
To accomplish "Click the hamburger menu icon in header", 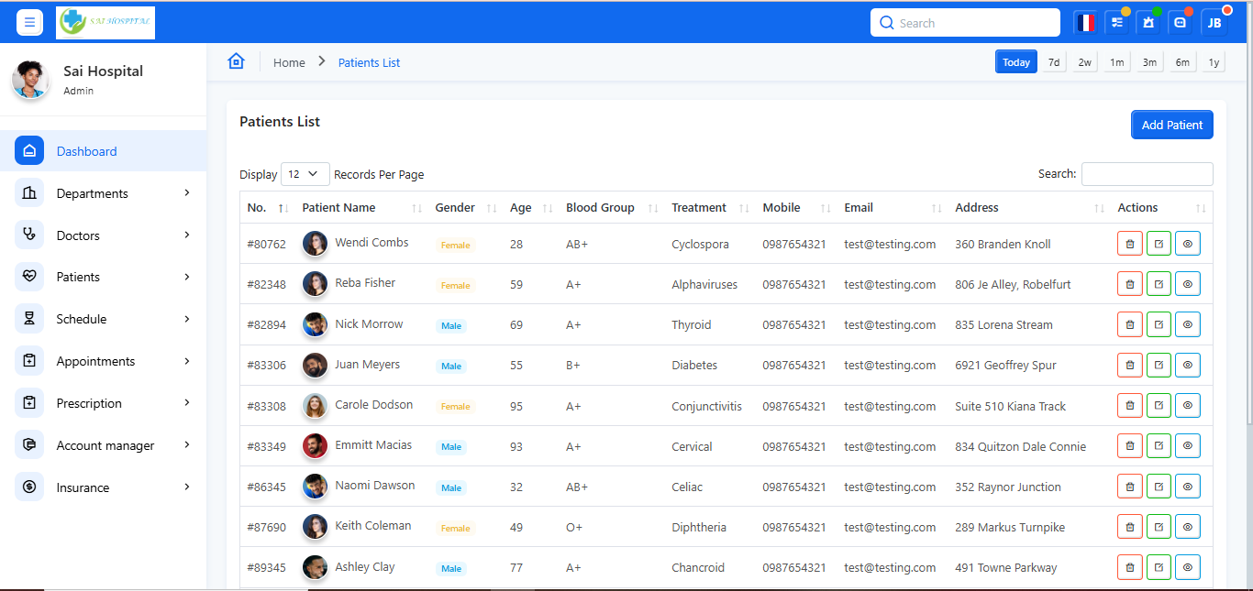I will [x=29, y=23].
